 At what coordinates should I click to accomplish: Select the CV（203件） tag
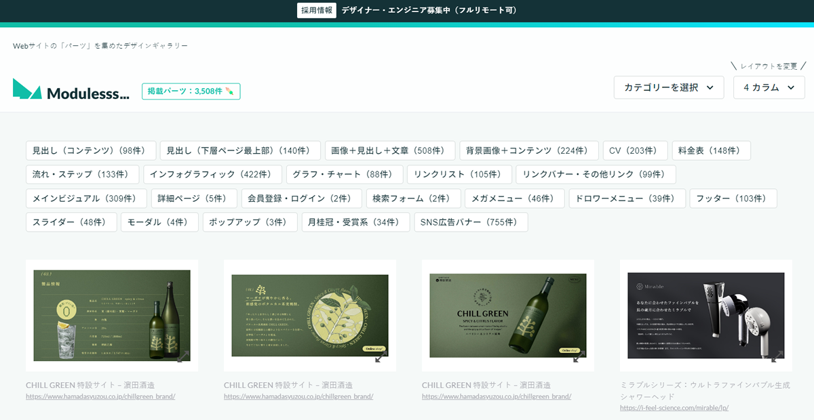(634, 150)
